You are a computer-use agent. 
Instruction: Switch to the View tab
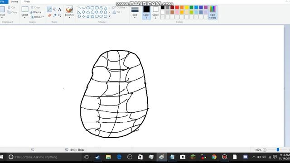27,2
